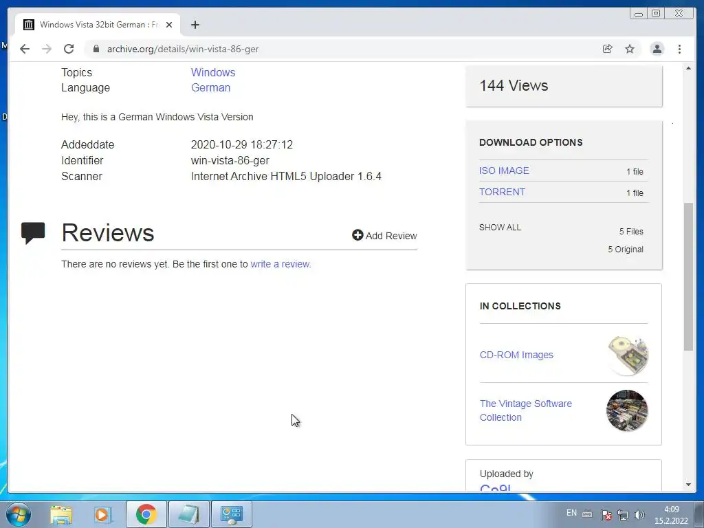Click the '5 Files' count text

631,231
